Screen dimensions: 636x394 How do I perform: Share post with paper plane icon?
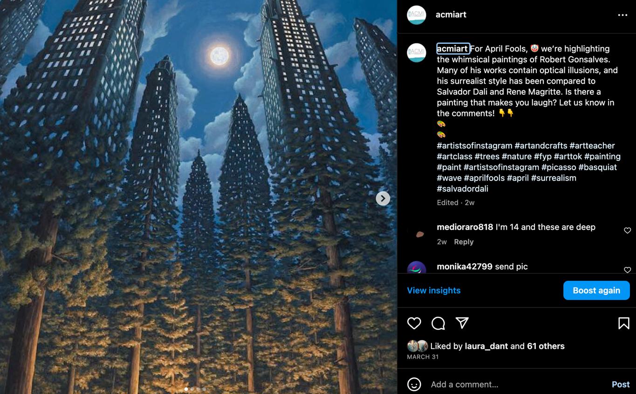pos(462,323)
